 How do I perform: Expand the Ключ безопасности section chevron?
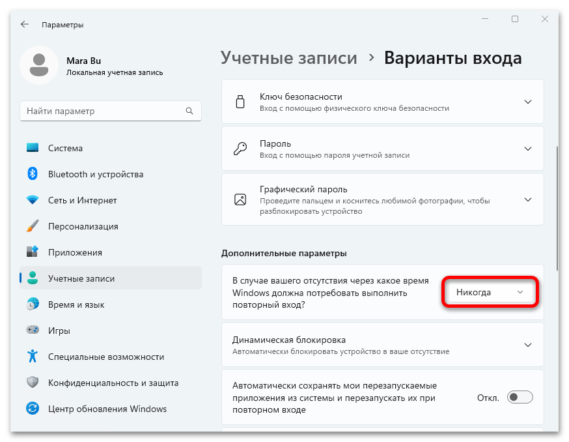click(528, 102)
